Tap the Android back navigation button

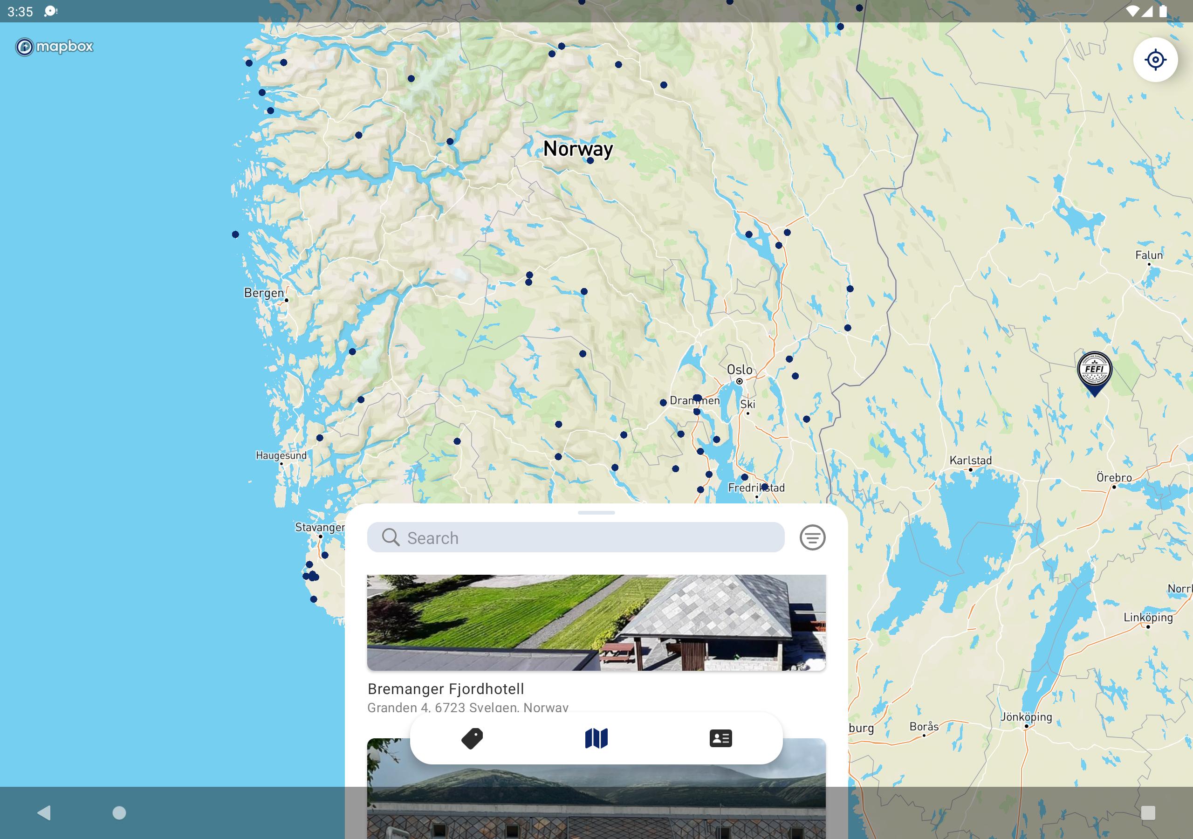tap(44, 812)
